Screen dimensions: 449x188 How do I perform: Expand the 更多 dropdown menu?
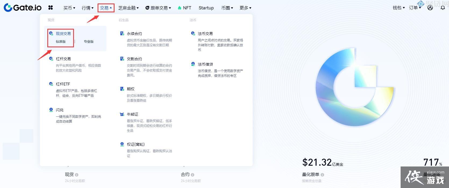[x=245, y=8]
